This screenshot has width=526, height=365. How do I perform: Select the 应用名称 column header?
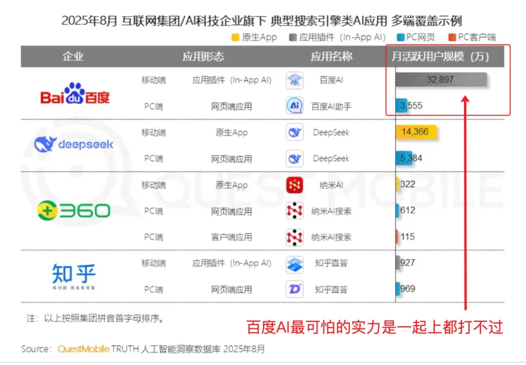pyautogui.click(x=333, y=56)
